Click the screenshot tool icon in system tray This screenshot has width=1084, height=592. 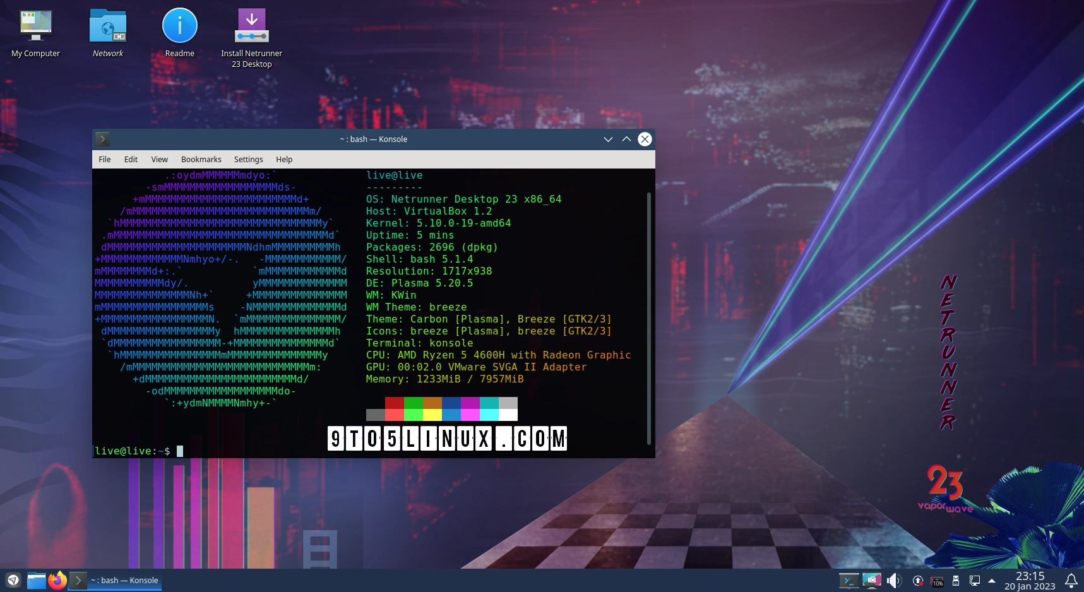pyautogui.click(x=873, y=580)
